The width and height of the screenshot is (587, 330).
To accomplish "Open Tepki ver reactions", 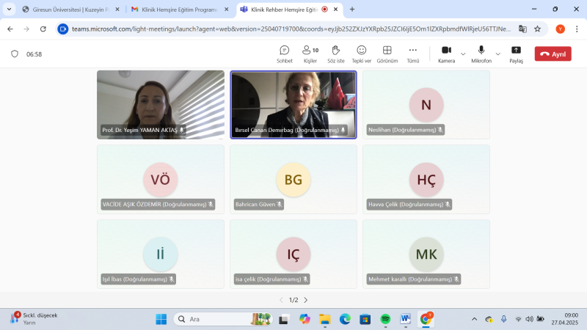I will click(361, 54).
